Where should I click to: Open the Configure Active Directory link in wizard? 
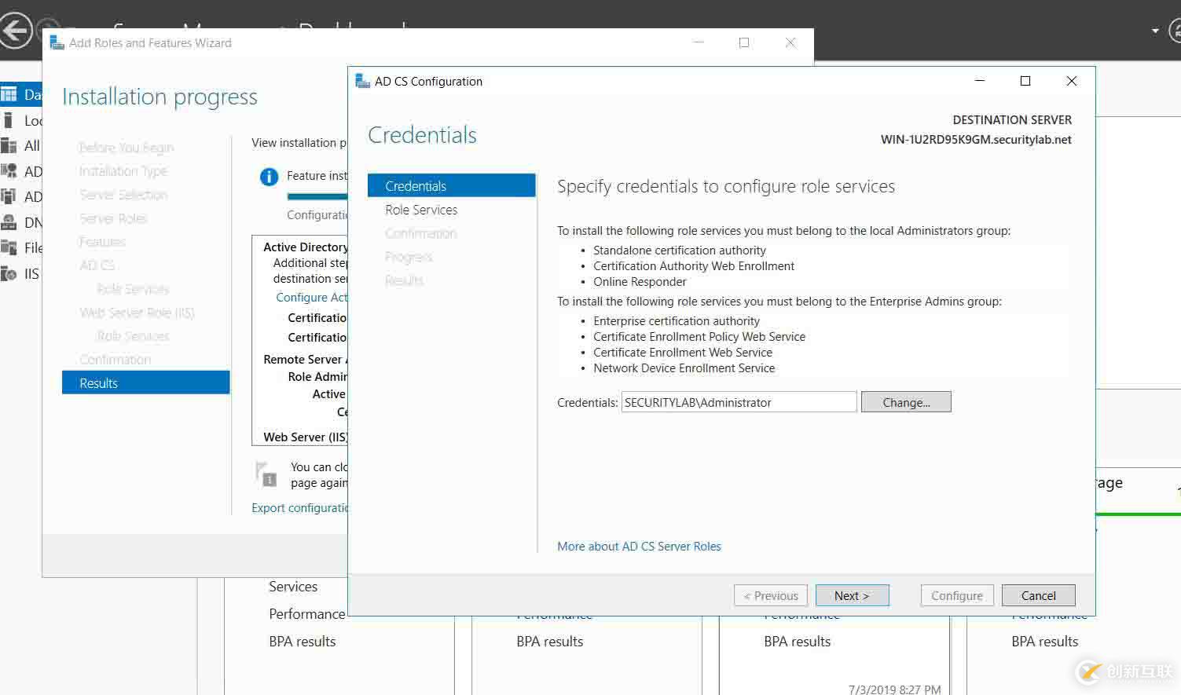tap(311, 298)
